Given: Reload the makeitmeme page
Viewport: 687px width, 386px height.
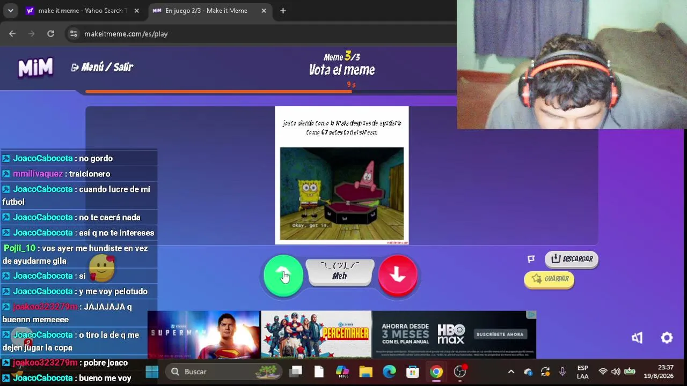Looking at the screenshot, I should 50,34.
